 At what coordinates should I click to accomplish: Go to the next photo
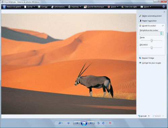pos(91,123)
